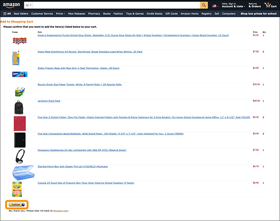Open Five Star 2-Pocket Folder link
280x221 pixels.
pyautogui.click(x=144, y=117)
